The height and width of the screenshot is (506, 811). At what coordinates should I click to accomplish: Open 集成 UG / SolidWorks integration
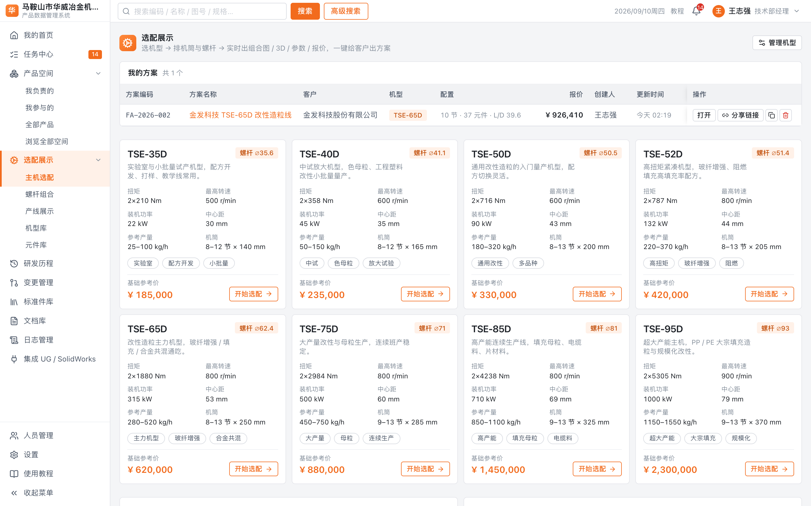(x=55, y=359)
